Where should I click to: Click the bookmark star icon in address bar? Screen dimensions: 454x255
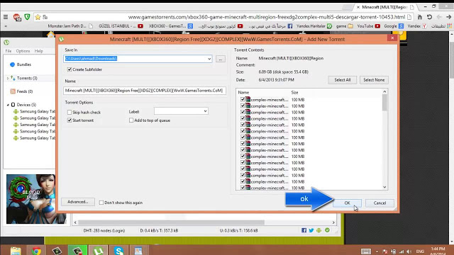[38, 17]
